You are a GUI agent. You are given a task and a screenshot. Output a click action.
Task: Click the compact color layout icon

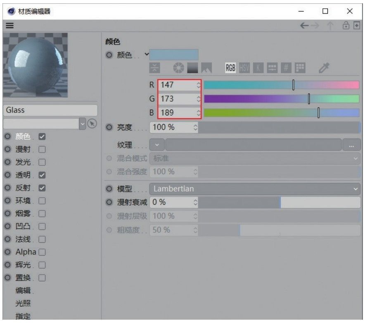[x=154, y=68]
